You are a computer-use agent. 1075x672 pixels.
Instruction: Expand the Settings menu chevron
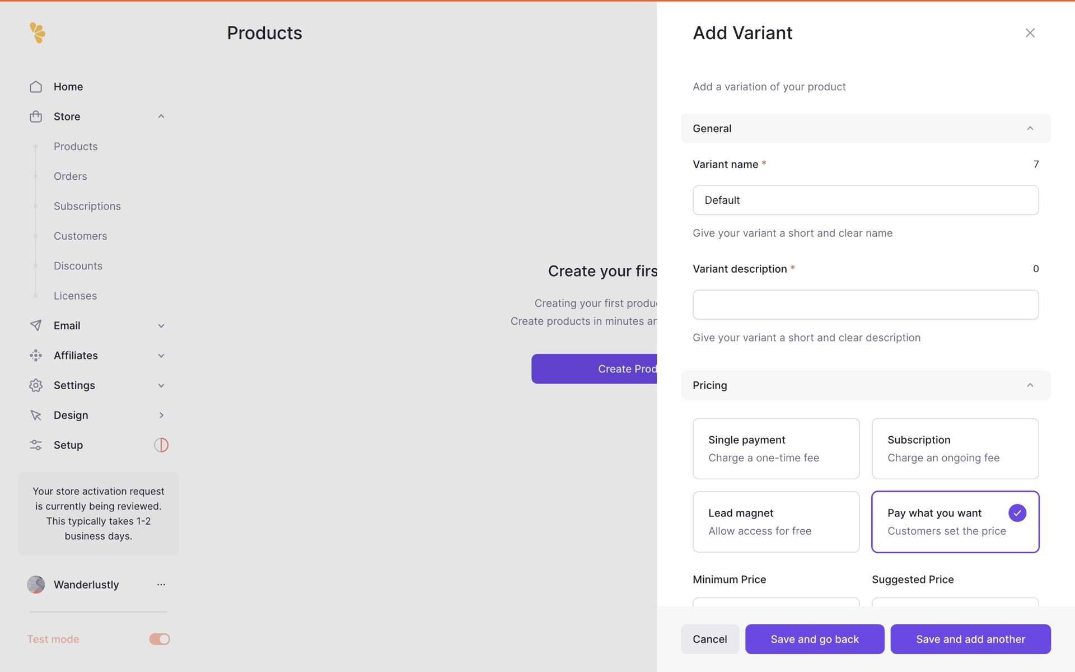161,385
